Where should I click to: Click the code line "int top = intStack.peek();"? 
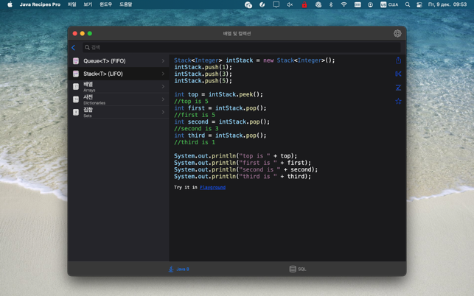tap(218, 94)
